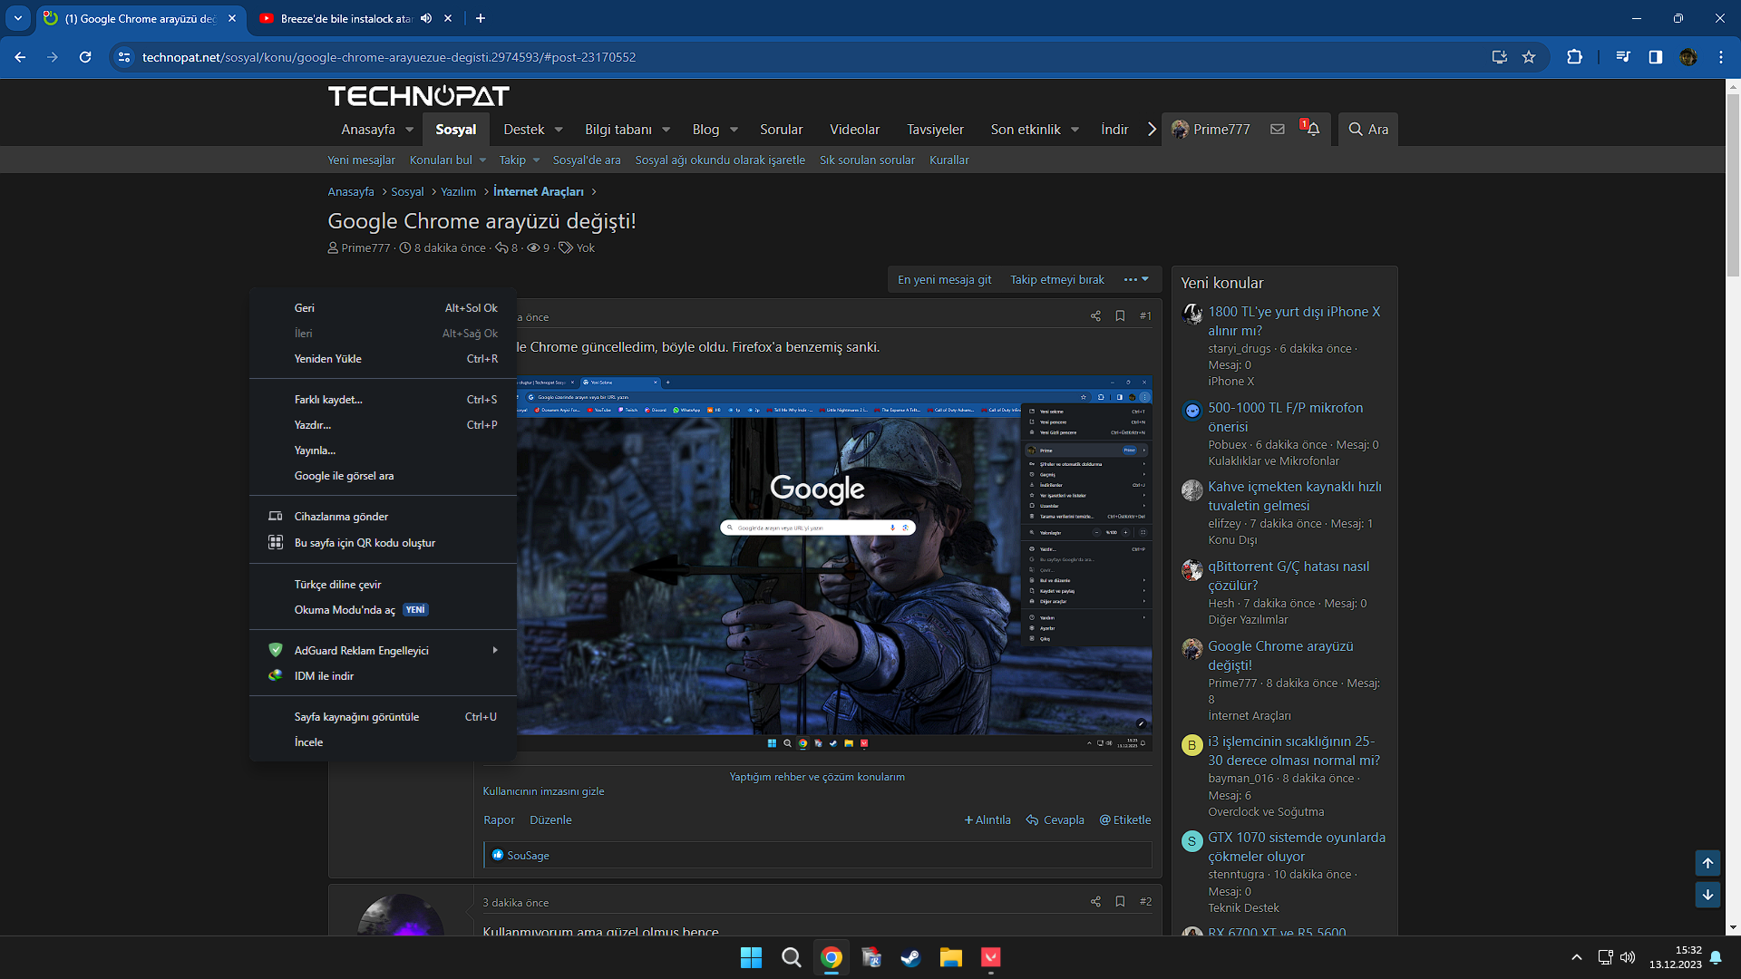
Task: Hide the user signature via 'Kullanıcının imzasını gizle'
Action: coord(543,791)
